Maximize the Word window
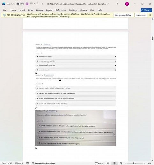This screenshot has height=165, width=154. tap(143, 4)
